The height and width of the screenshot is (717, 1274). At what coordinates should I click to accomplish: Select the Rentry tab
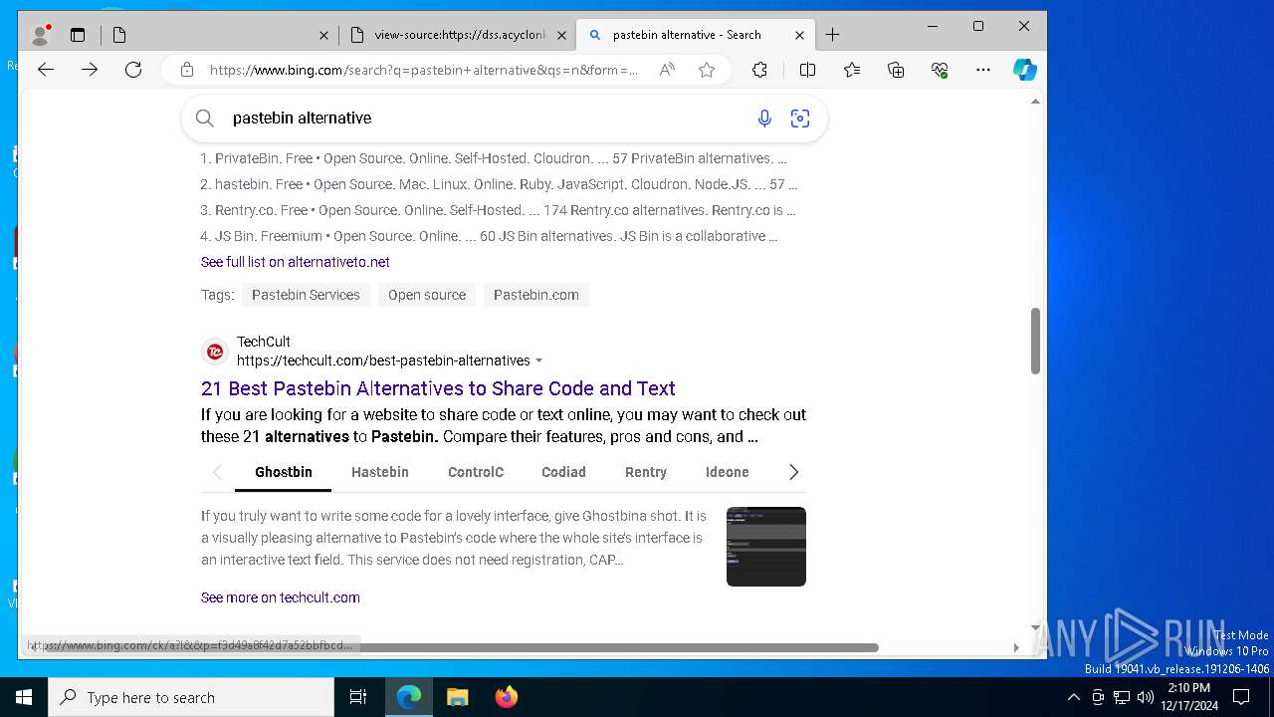click(646, 472)
